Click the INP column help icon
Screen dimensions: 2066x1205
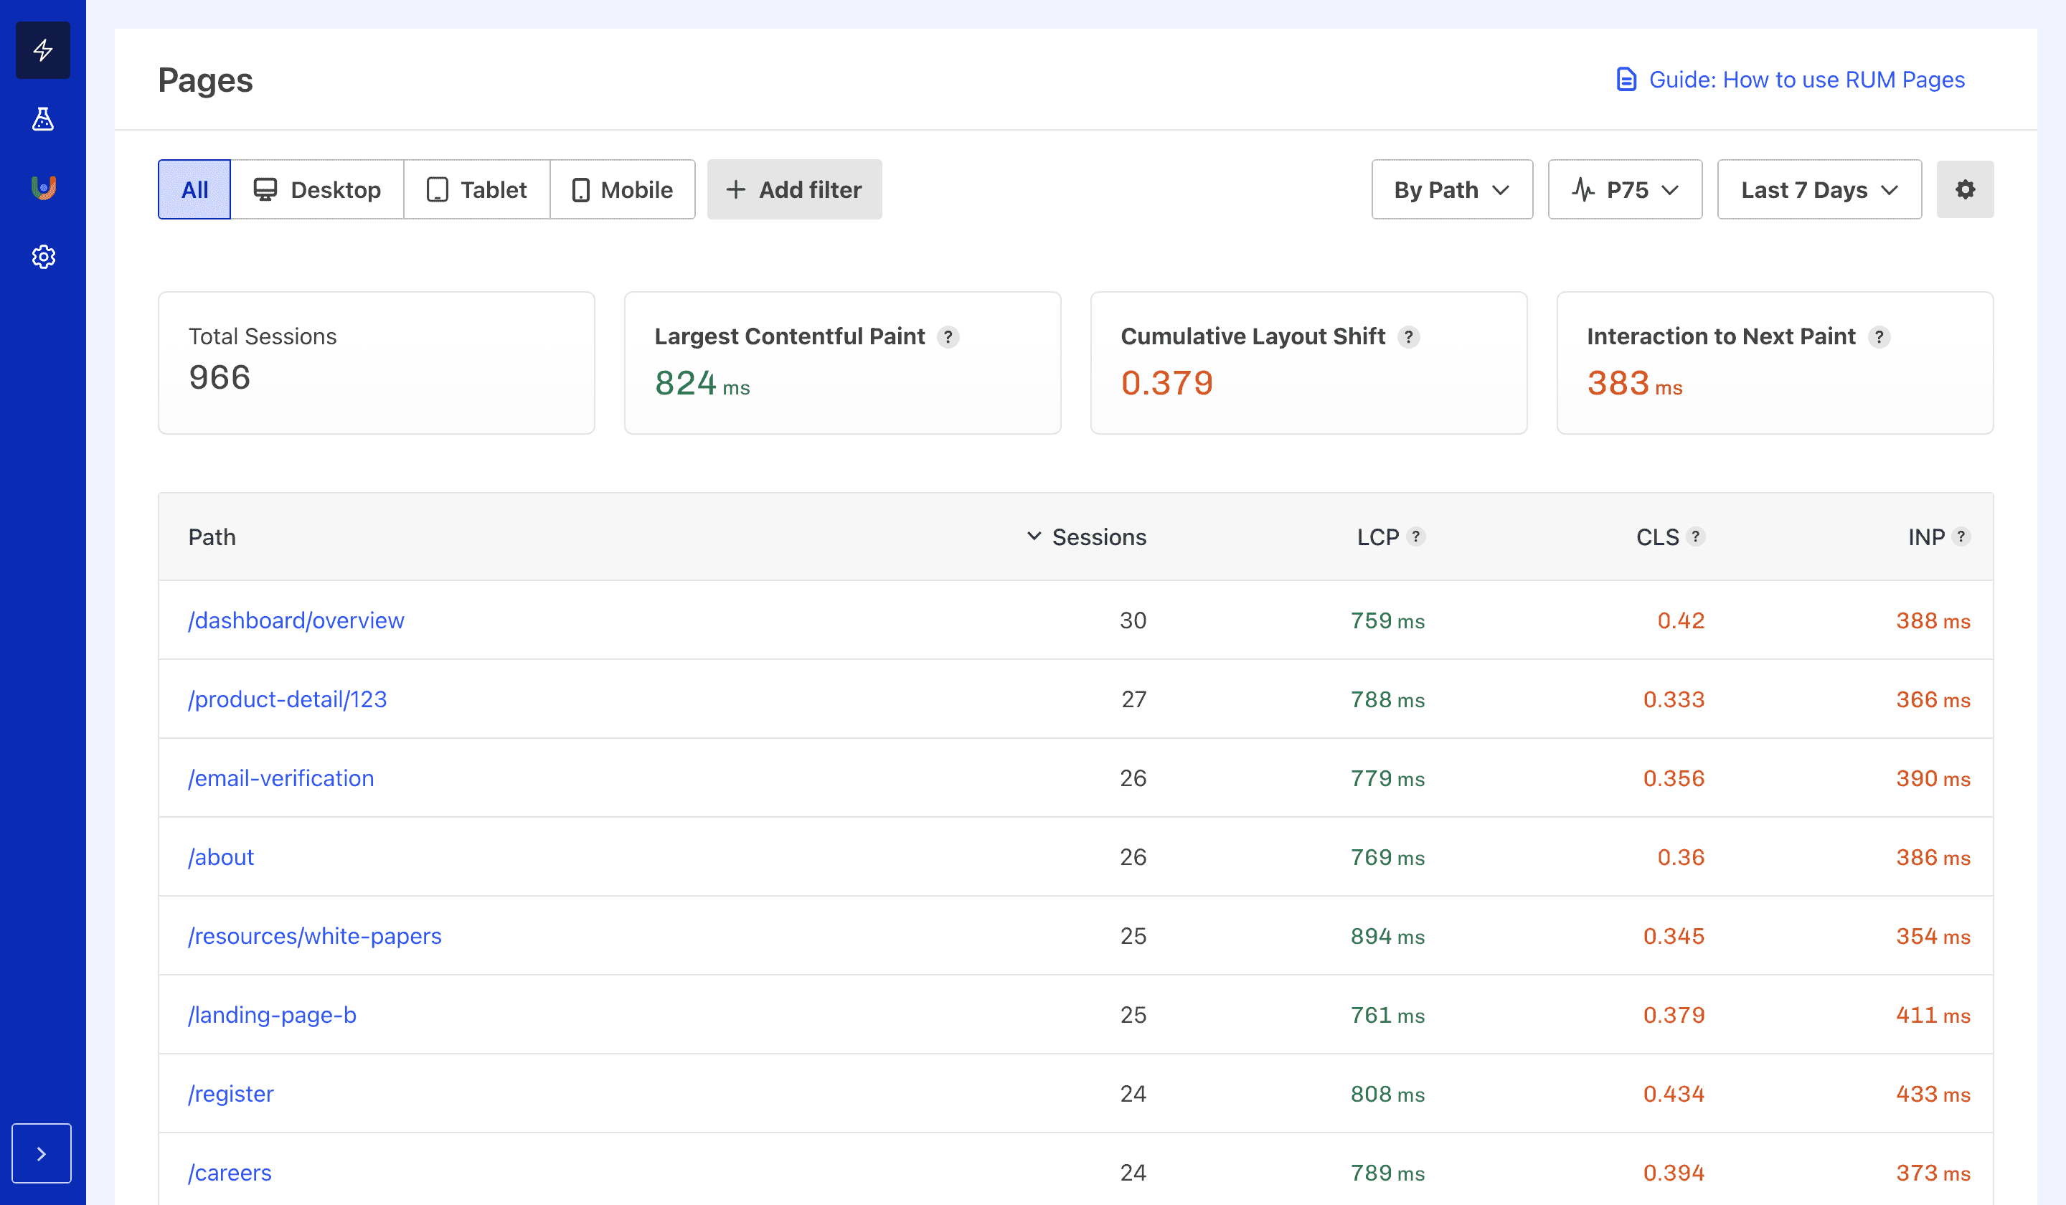tap(1961, 536)
